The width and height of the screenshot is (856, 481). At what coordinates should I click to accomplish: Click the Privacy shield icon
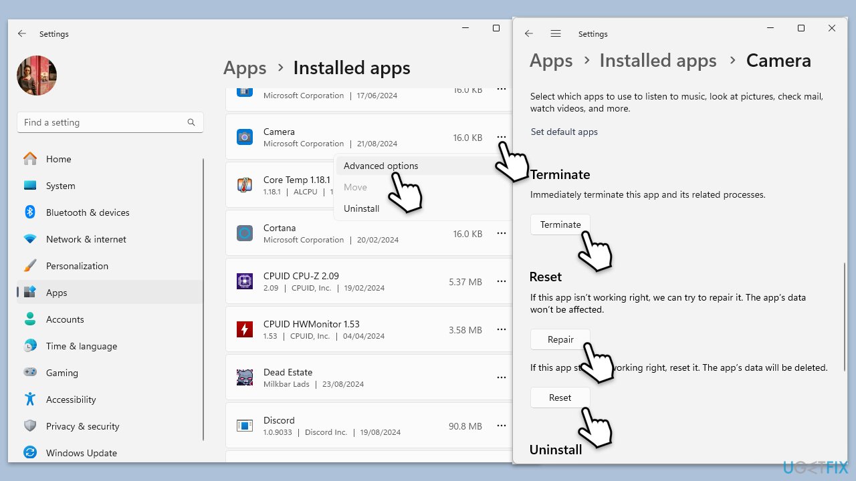[30, 426]
